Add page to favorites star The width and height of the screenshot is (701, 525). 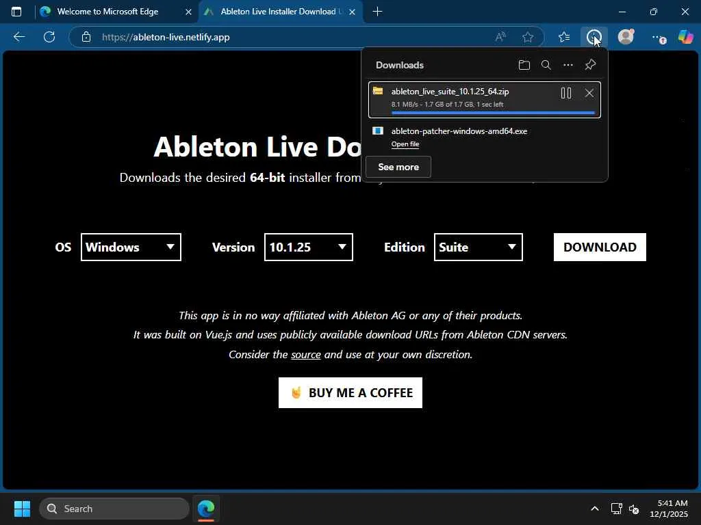[528, 37]
